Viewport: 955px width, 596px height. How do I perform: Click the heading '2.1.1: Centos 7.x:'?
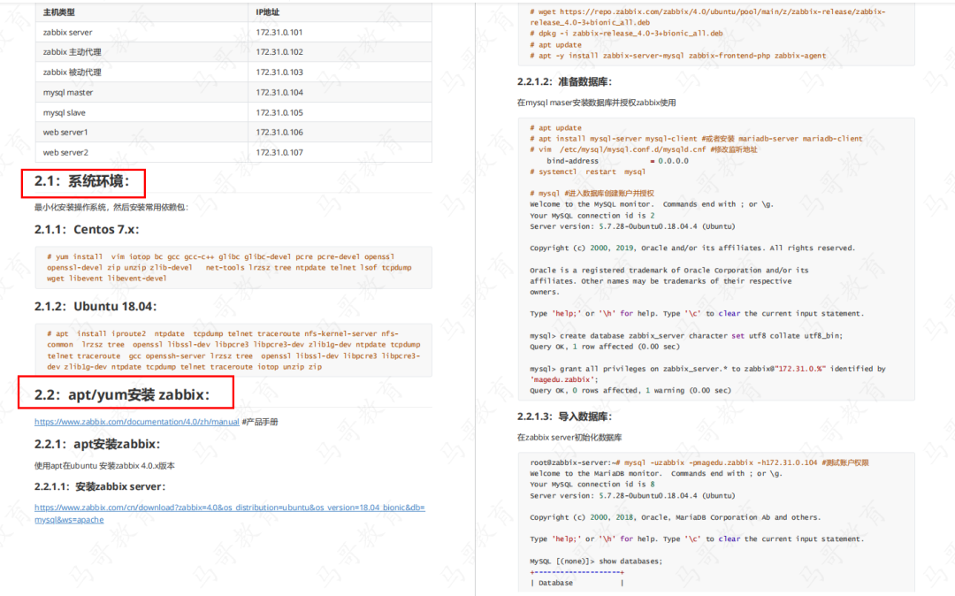[87, 230]
